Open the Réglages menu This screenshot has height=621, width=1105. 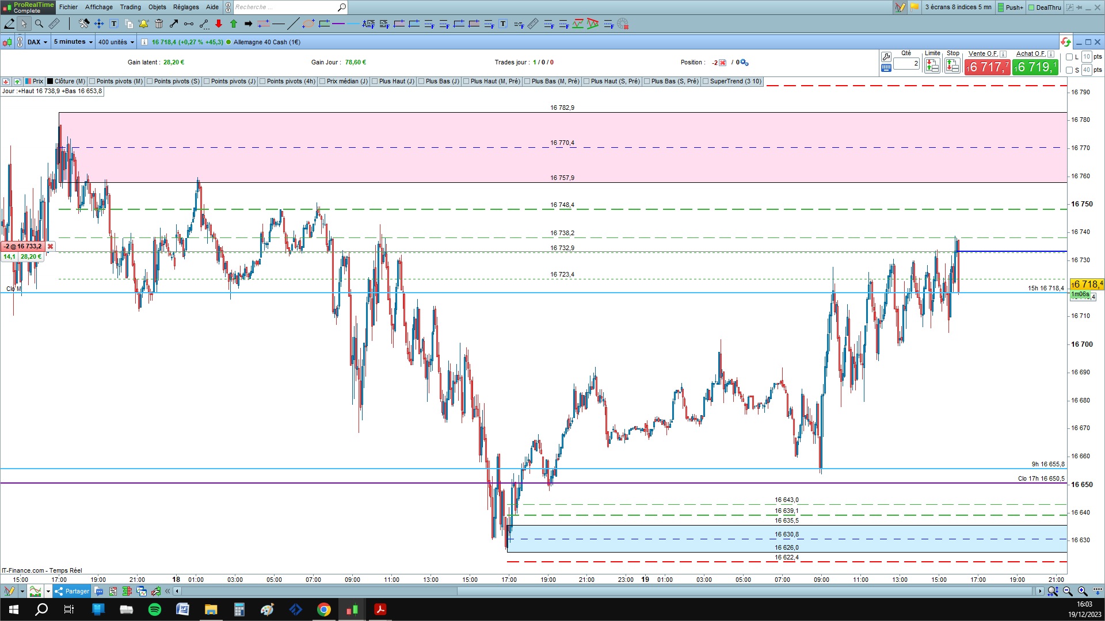click(186, 7)
